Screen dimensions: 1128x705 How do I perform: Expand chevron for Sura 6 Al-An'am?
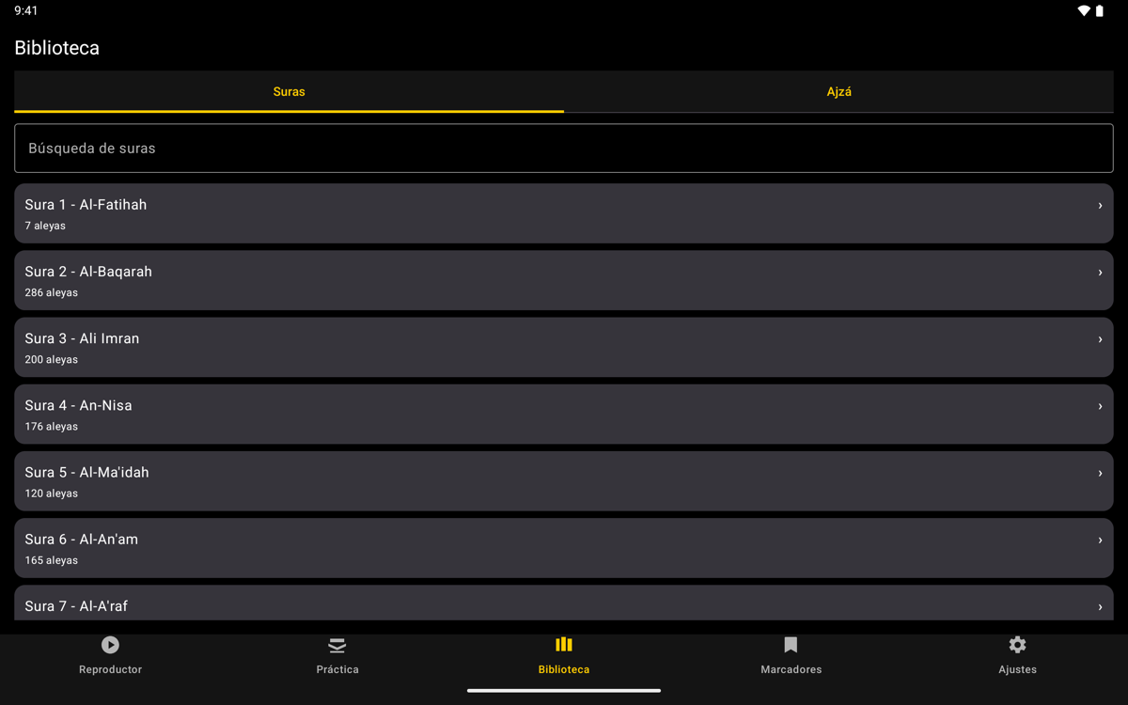click(1100, 540)
